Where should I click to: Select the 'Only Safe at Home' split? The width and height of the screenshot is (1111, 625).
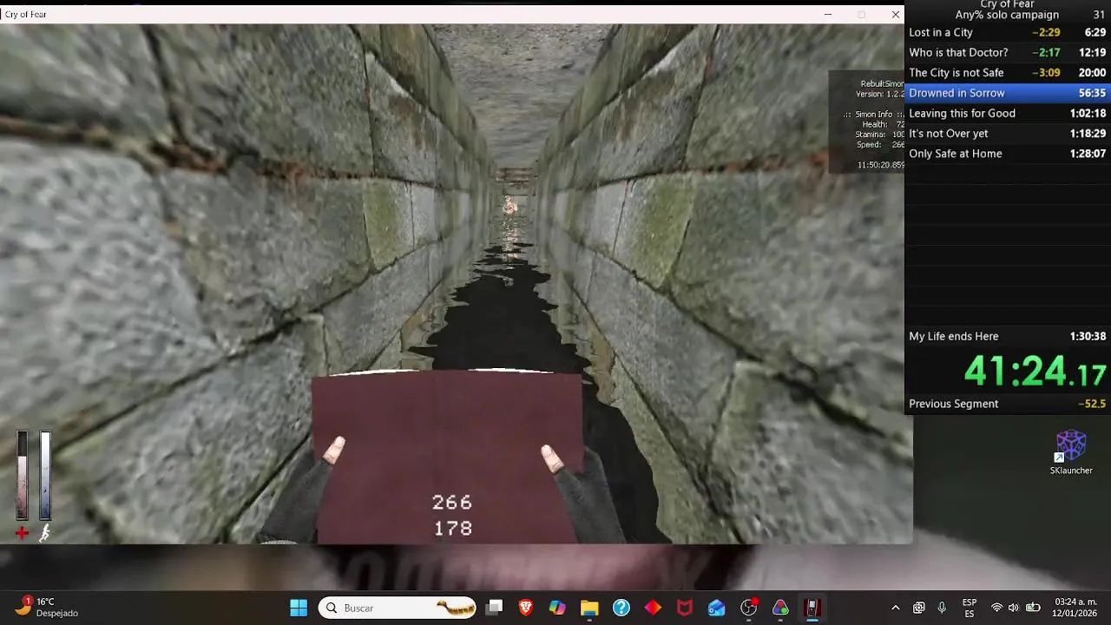[1008, 154]
